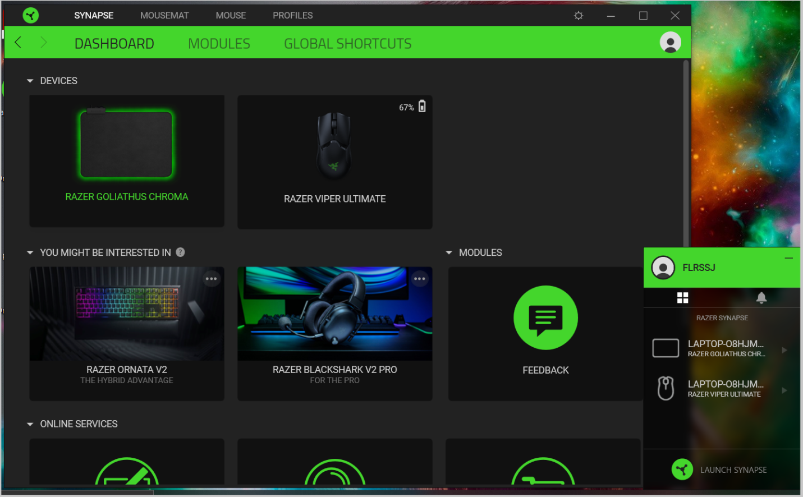Click the Razer Synapse heading in tray panel
803x497 pixels.
[x=722, y=318]
